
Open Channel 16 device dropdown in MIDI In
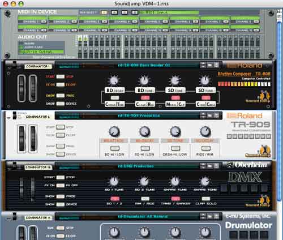(x=256, y=30)
